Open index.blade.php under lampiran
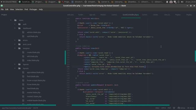Screen dimensions: 196x110 (33, 61)
